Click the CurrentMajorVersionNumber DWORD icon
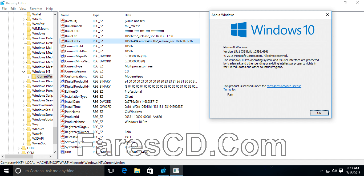The image size is (364, 176). pos(62,56)
